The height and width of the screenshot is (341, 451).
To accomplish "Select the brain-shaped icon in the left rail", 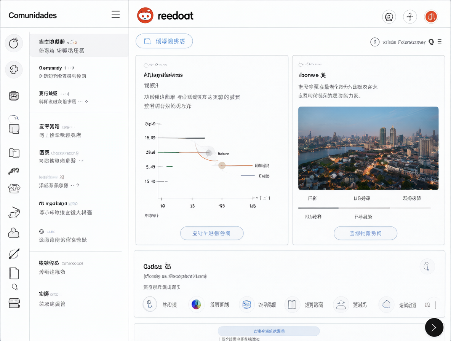I will pyautogui.click(x=14, y=70).
